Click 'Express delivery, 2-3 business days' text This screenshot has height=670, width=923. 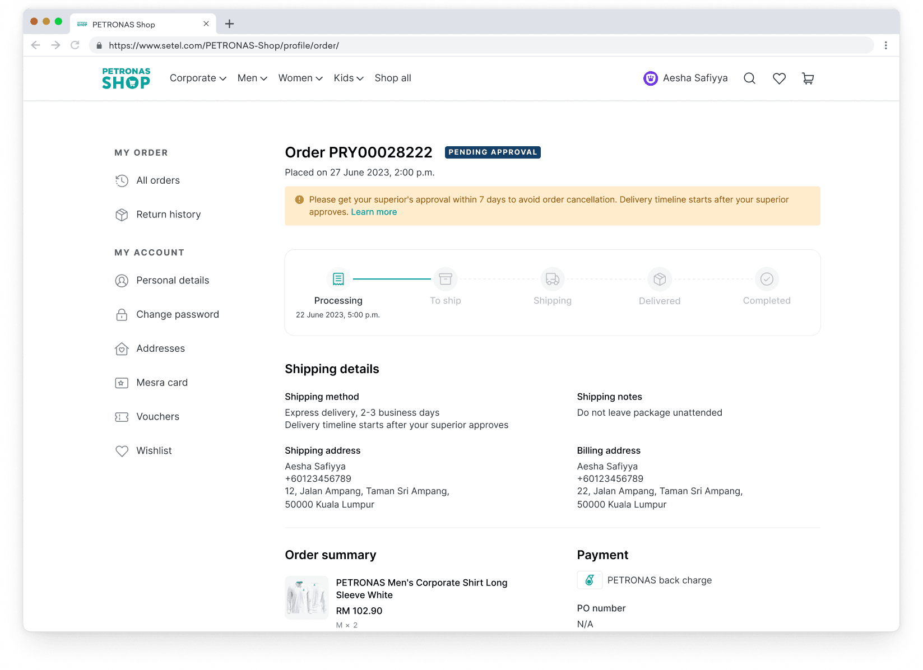(x=362, y=413)
